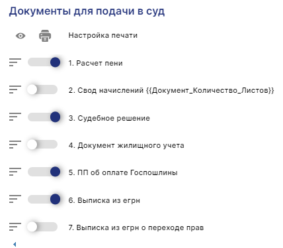Click the Документы для подачи в суд heading

(x=87, y=11)
